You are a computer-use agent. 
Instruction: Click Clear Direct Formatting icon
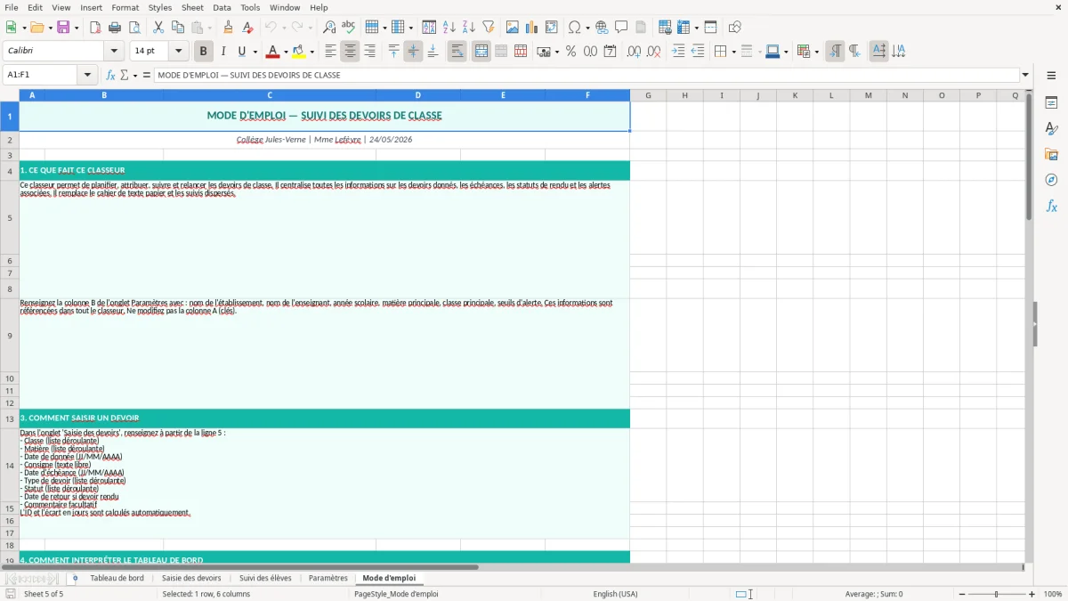(x=247, y=28)
